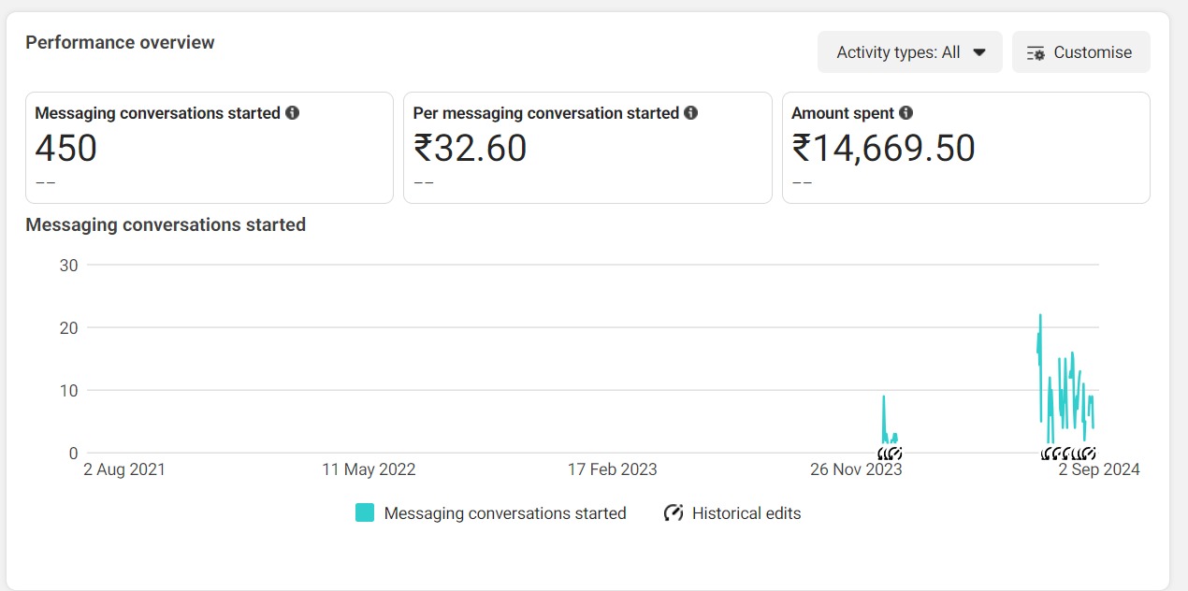Click the rightmost historical edit marker near Sep 2024
Viewport: 1188px width, 591px height.
click(1090, 454)
